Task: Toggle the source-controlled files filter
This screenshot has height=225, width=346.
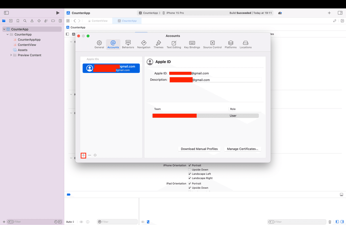Action: (x=60, y=222)
